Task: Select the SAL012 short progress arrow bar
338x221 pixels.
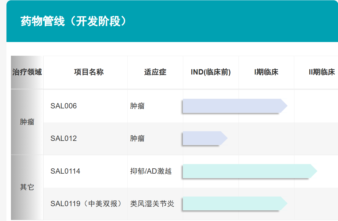Action: pos(204,138)
